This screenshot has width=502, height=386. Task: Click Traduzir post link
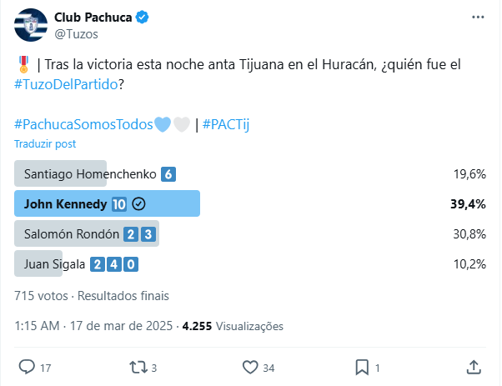[45, 143]
